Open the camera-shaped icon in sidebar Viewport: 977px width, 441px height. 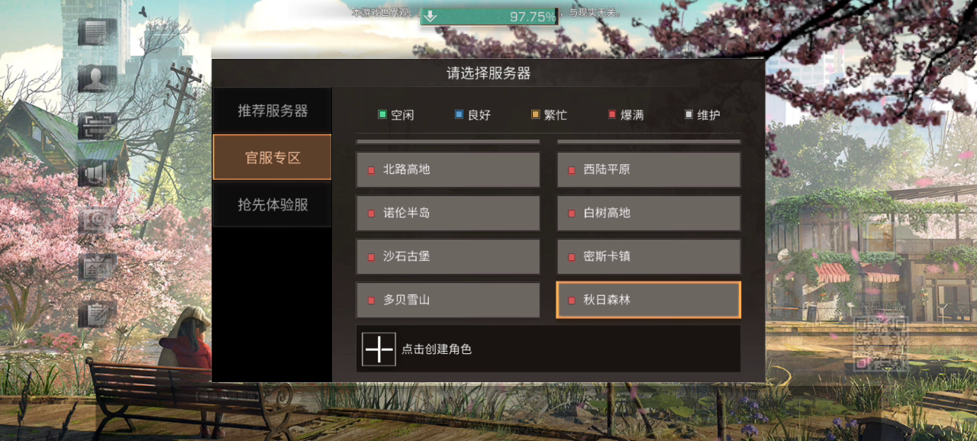click(97, 220)
